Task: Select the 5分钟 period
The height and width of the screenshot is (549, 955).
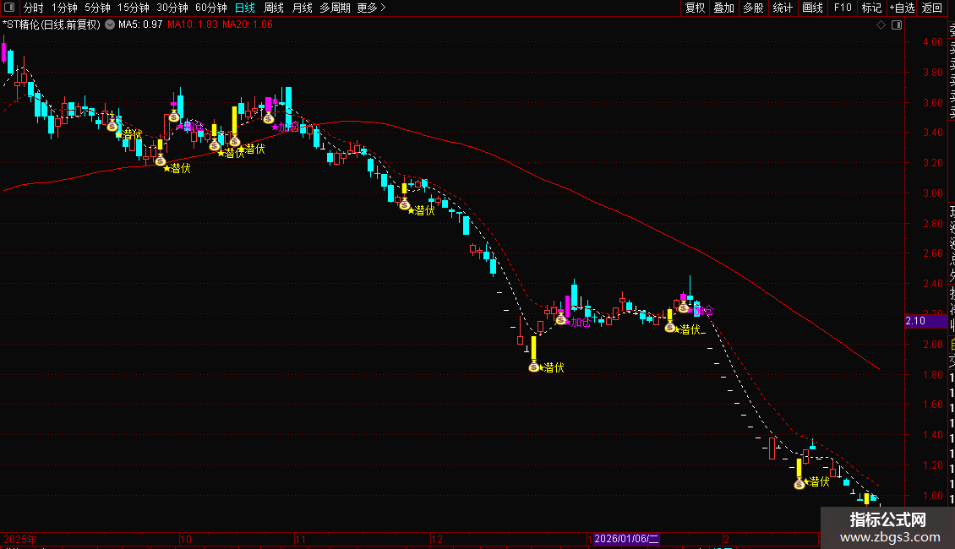Action: (97, 8)
